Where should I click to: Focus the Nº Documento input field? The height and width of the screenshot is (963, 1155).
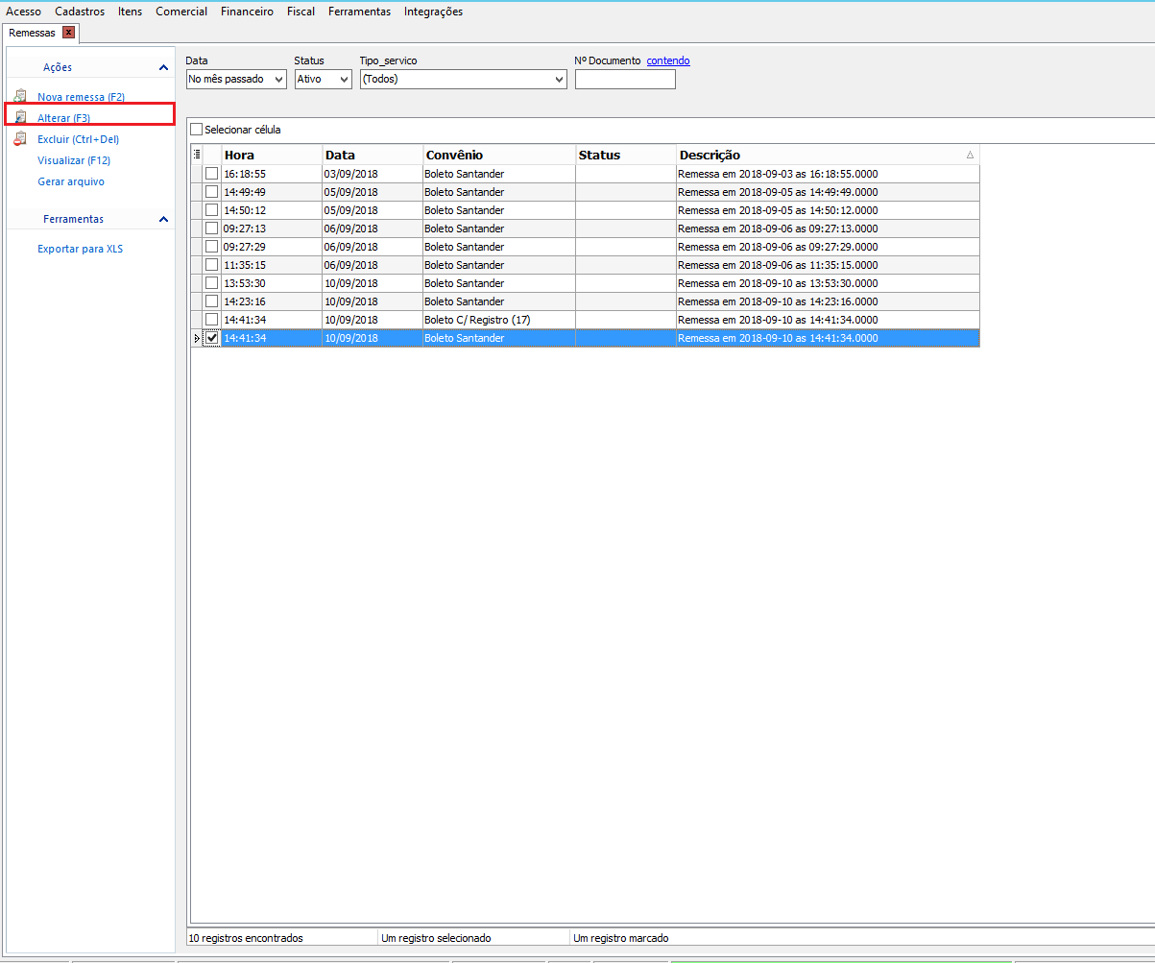[x=625, y=80]
